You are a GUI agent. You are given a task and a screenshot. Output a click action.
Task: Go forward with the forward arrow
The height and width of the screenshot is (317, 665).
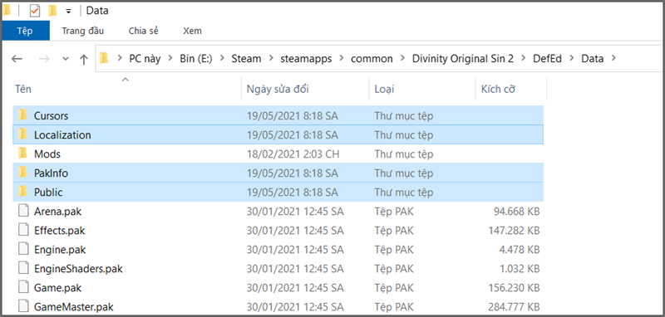coord(44,59)
